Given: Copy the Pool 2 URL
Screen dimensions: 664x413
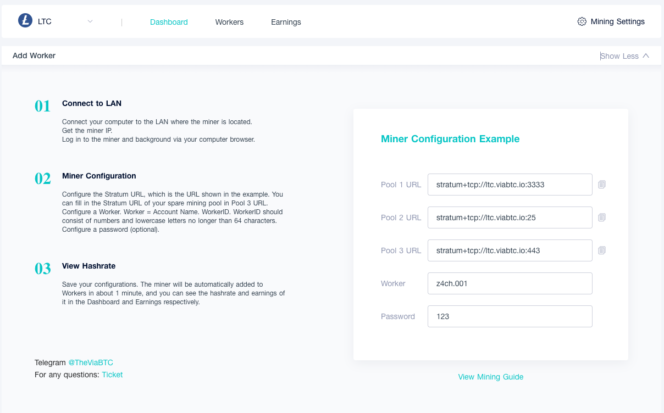Looking at the screenshot, I should pyautogui.click(x=602, y=217).
